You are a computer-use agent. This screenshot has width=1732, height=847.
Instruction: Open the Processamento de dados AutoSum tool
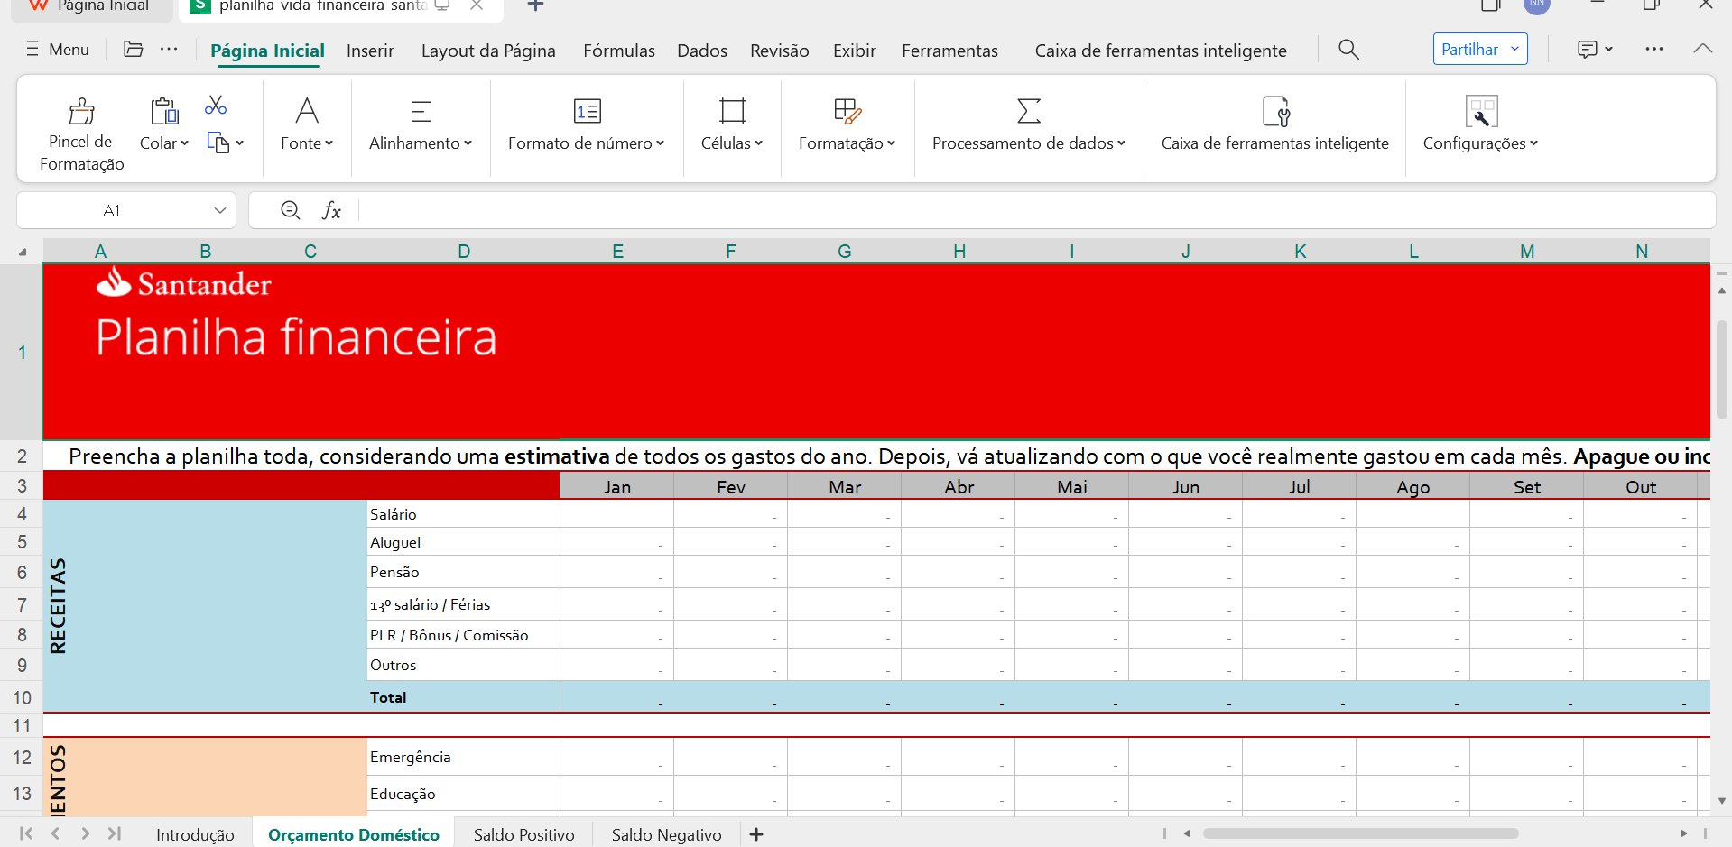(1028, 111)
